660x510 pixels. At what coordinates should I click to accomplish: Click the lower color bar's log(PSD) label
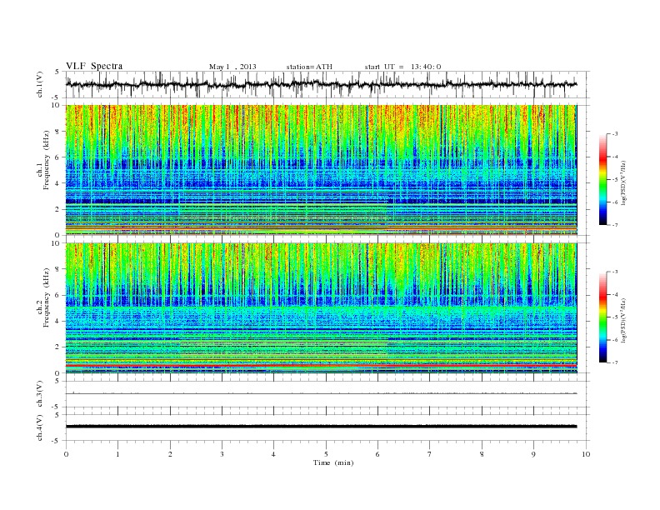[x=625, y=320]
